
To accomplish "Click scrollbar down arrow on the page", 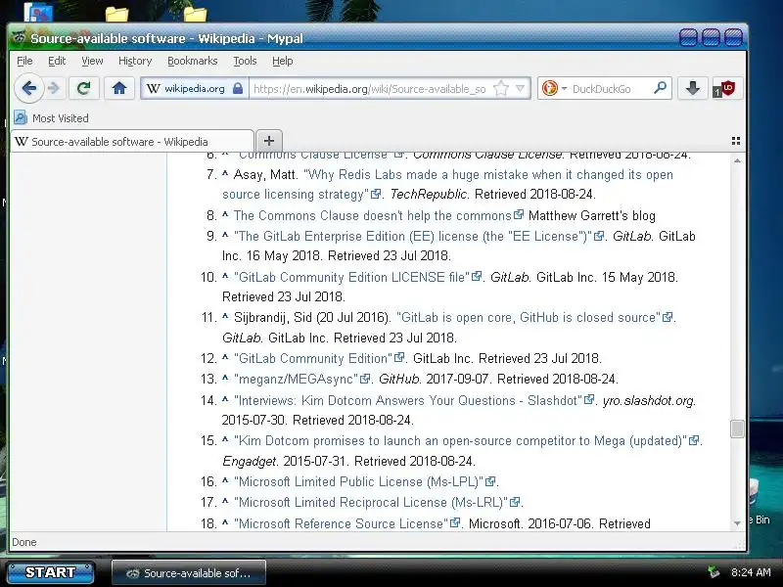I will coord(737,523).
